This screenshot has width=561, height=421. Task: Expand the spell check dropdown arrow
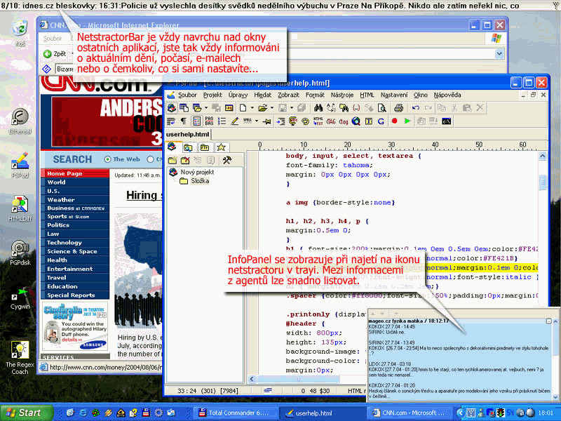click(x=257, y=121)
